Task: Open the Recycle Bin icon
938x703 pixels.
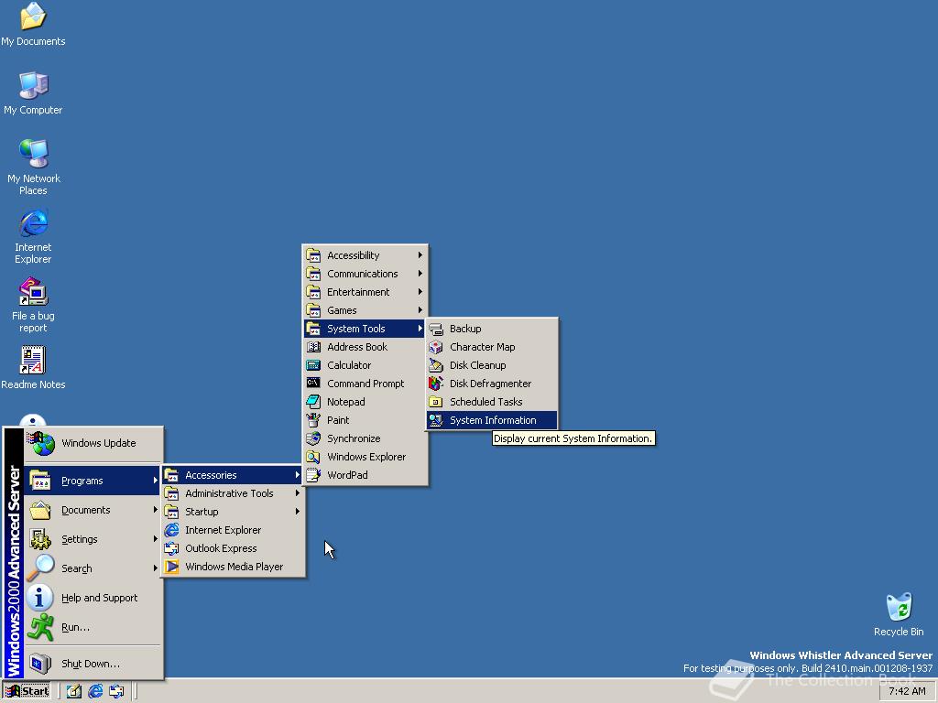Action: [899, 614]
